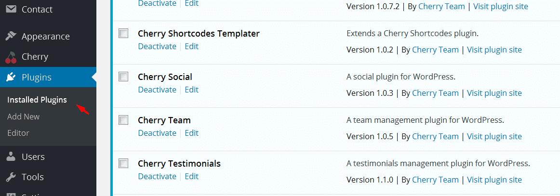Viewport: 560px width, 196px height.
Task: Click the Cherry fruit icon in sidebar
Action: [x=11, y=57]
